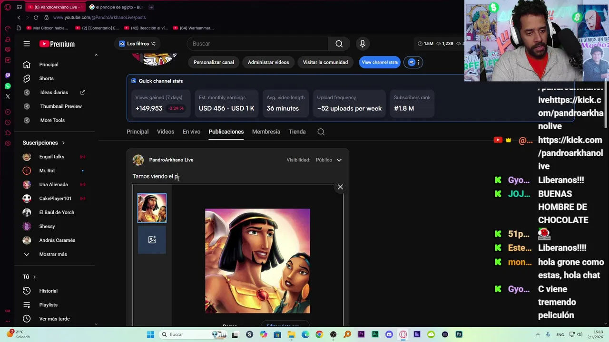
Task: Click WhatsApp icon in Opera sidebar
Action: click(x=8, y=86)
